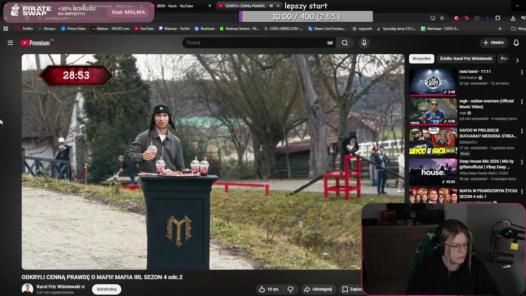Click the Chill Nation channel name
Screen dimensions: 526x296
[x=468, y=78]
